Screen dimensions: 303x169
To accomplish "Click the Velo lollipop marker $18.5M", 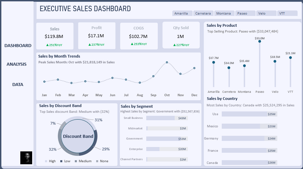I will [275, 61].
